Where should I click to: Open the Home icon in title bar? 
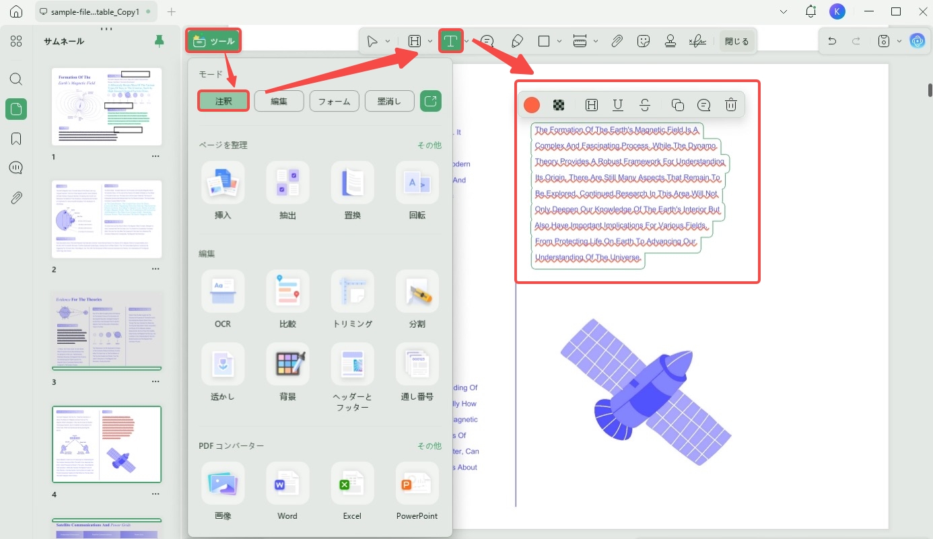(x=16, y=11)
